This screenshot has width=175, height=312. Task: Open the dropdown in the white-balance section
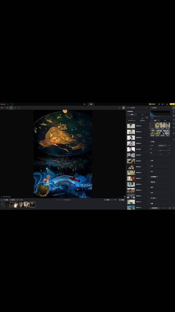click(162, 146)
